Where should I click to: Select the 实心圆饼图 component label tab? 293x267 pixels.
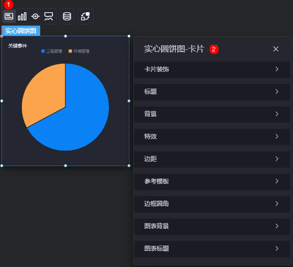(x=21, y=31)
